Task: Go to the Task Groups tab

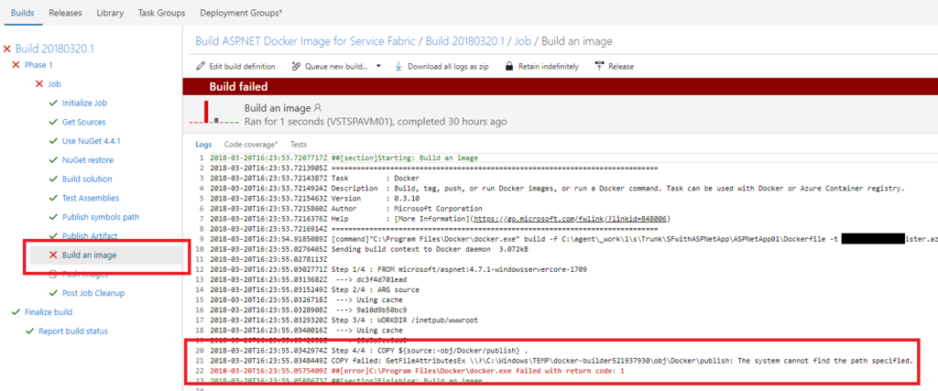Action: point(161,13)
